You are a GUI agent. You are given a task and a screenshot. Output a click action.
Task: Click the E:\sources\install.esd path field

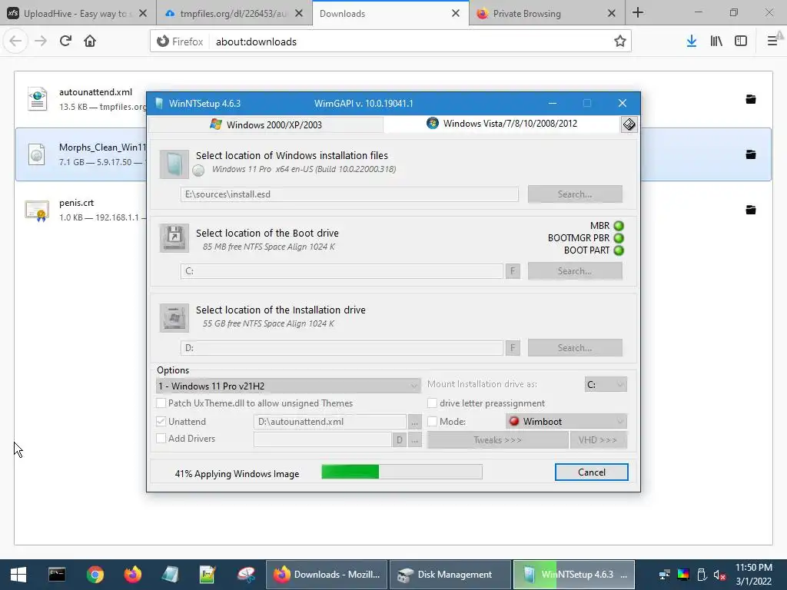(x=350, y=194)
